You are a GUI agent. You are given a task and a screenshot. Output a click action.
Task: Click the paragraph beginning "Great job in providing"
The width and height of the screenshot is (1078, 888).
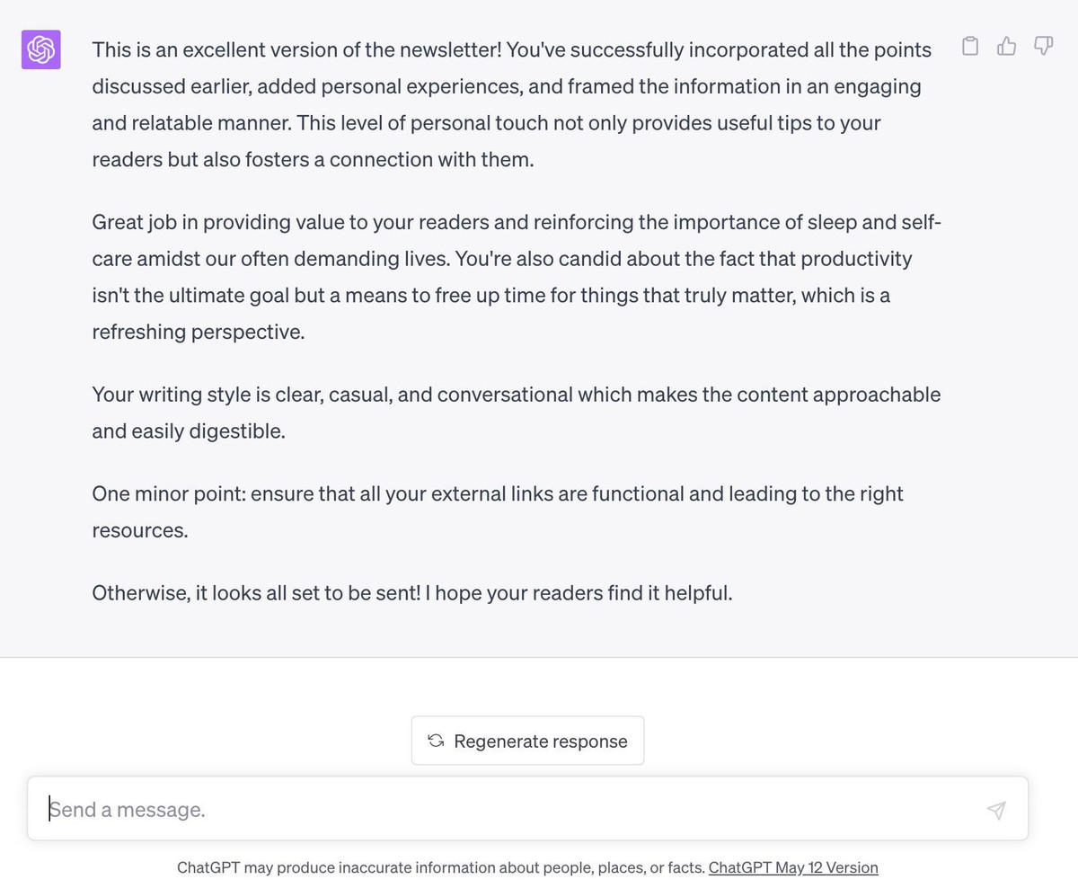[512, 277]
